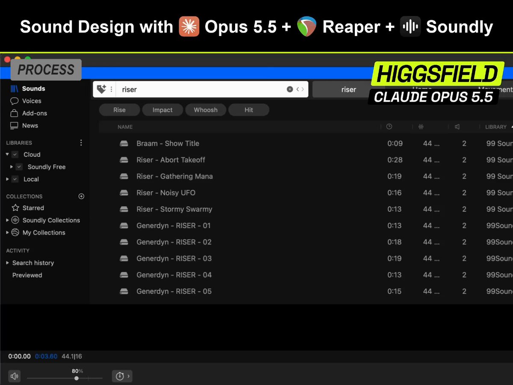The width and height of the screenshot is (513, 385).
Task: Mute output with the speaker icon
Action: pyautogui.click(x=15, y=376)
